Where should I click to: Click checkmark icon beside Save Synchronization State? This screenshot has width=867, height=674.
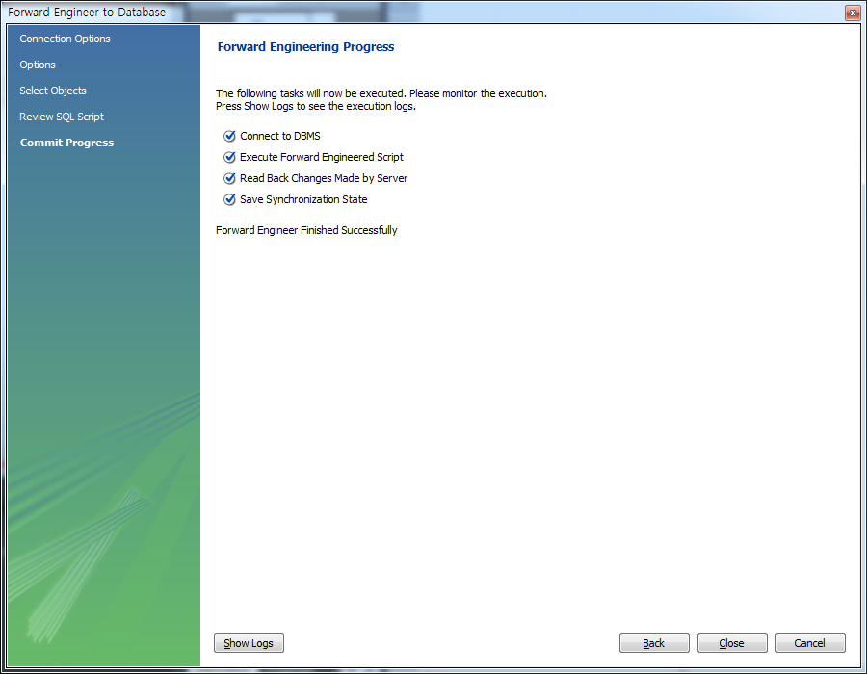click(229, 199)
